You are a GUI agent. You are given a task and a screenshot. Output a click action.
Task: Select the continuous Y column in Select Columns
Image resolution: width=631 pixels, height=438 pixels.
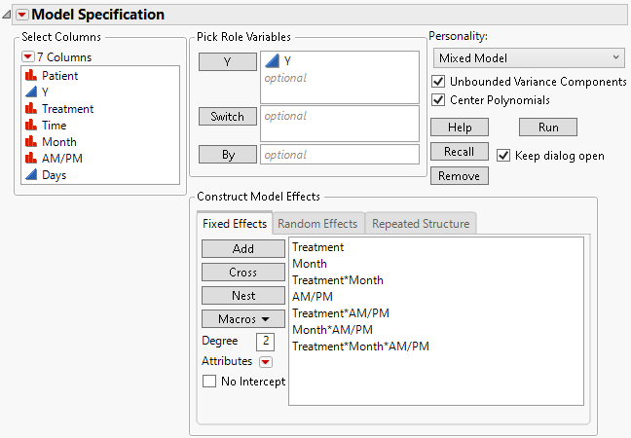click(x=46, y=91)
